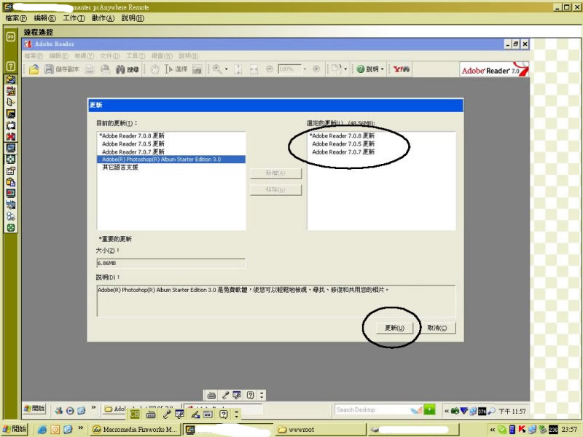Click the green icon at the sidebar bottom
Screen dimensions: 583x437
pyautogui.click(x=11, y=228)
